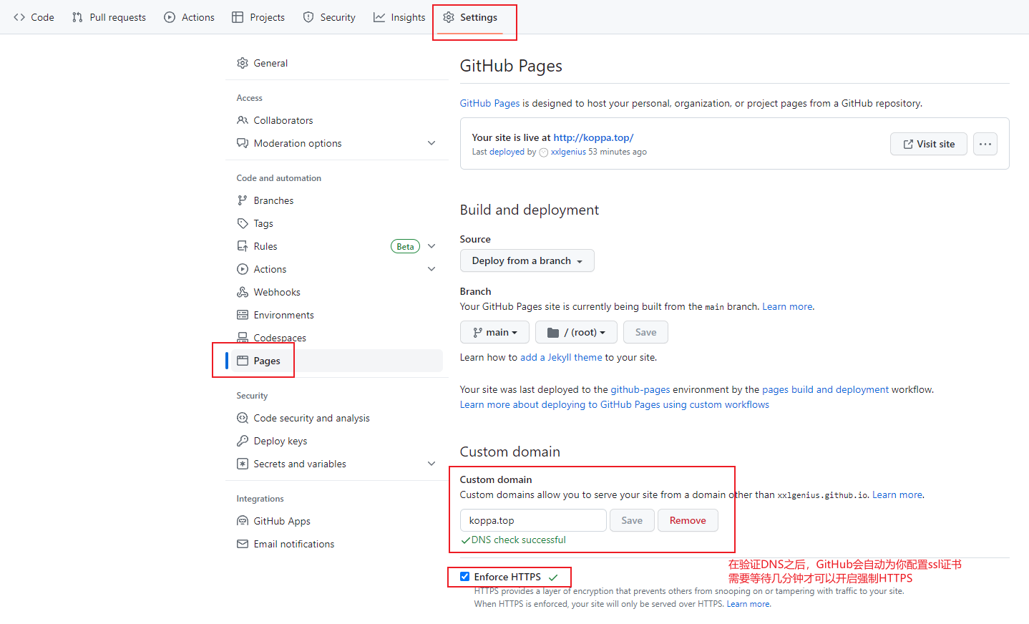Click the git branch icon beside Branches
The width and height of the screenshot is (1029, 624).
tap(243, 200)
